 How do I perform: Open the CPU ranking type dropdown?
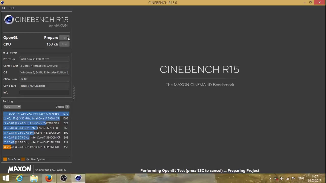12,107
